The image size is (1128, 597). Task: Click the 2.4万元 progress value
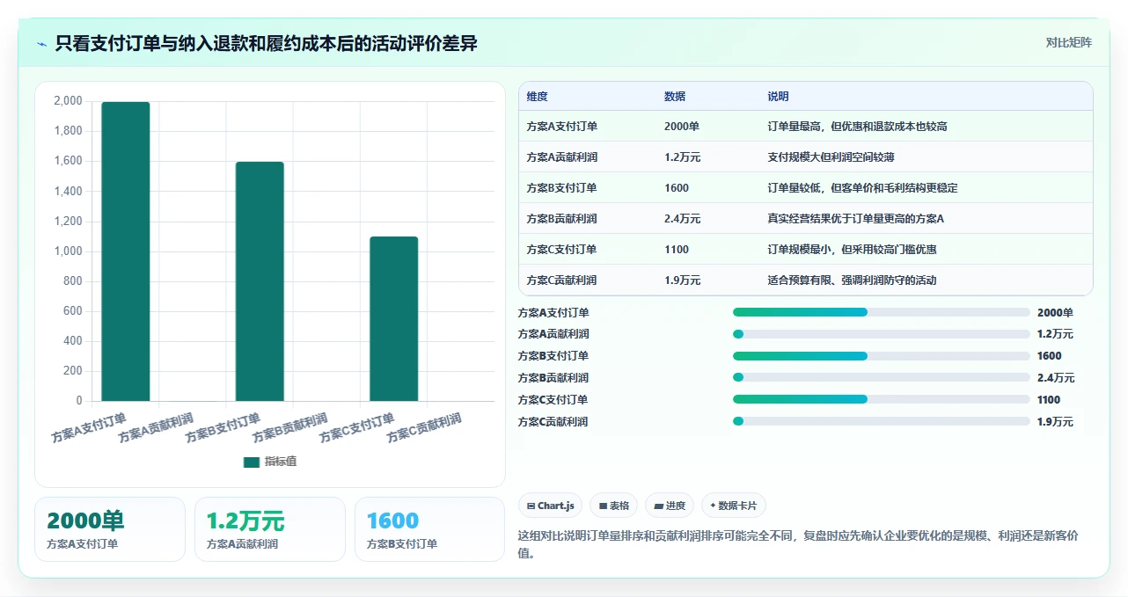pos(1056,378)
